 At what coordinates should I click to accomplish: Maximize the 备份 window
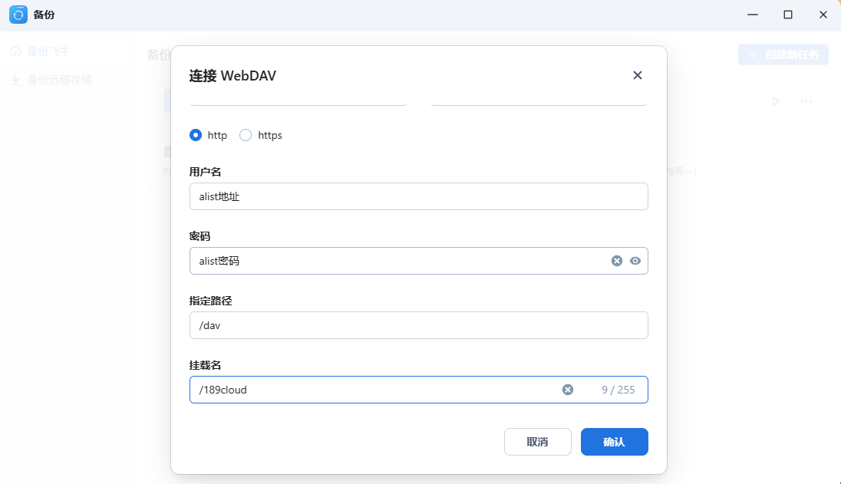(788, 15)
